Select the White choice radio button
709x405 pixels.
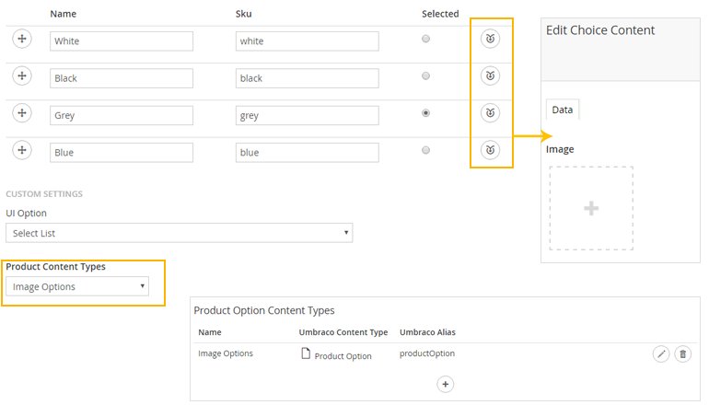425,39
